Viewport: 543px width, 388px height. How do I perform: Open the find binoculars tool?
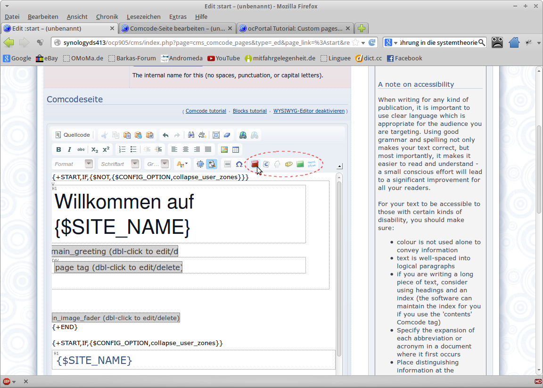pos(191,135)
